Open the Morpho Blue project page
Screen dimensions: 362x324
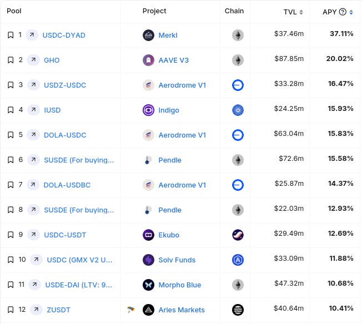coord(180,285)
